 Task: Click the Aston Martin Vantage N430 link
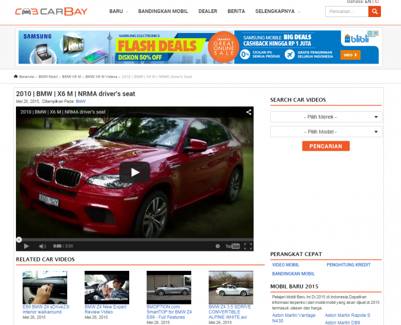pos(294,318)
